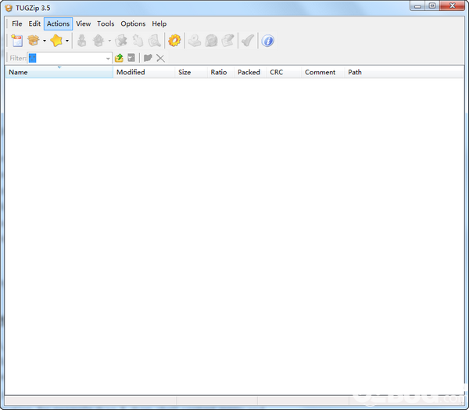Open the Edit menu
The height and width of the screenshot is (410, 469).
pos(34,23)
